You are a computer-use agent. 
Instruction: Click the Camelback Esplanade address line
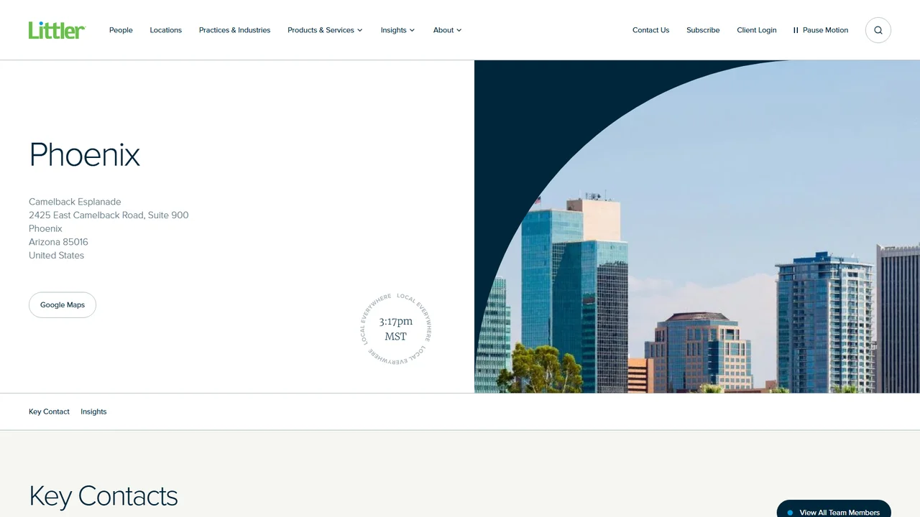point(75,202)
